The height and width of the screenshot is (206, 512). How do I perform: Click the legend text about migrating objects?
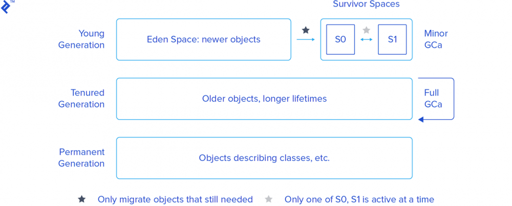pyautogui.click(x=175, y=199)
